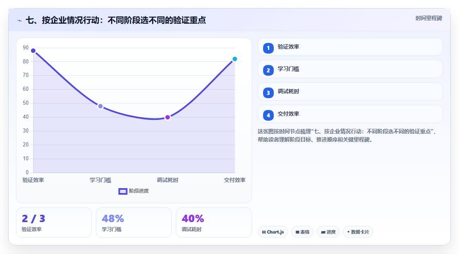The height and width of the screenshot is (254, 459).
Task: Click the 数据卡片 tag
Action: pos(358,232)
